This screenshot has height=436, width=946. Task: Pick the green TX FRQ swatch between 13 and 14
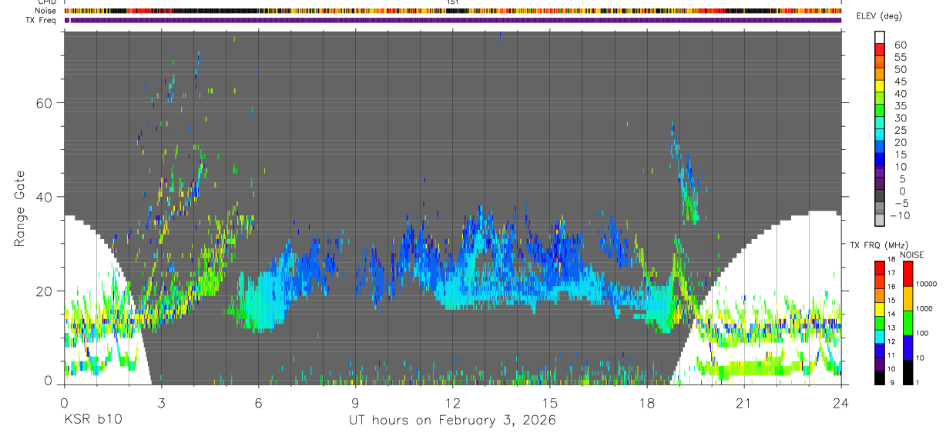click(880, 323)
